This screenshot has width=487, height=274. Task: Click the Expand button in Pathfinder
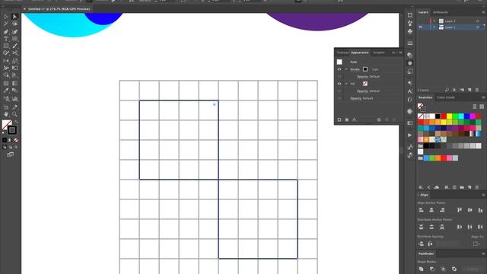coord(473,269)
